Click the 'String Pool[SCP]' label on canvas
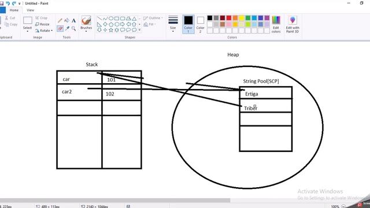This screenshot has height=208, width=370. click(x=261, y=81)
